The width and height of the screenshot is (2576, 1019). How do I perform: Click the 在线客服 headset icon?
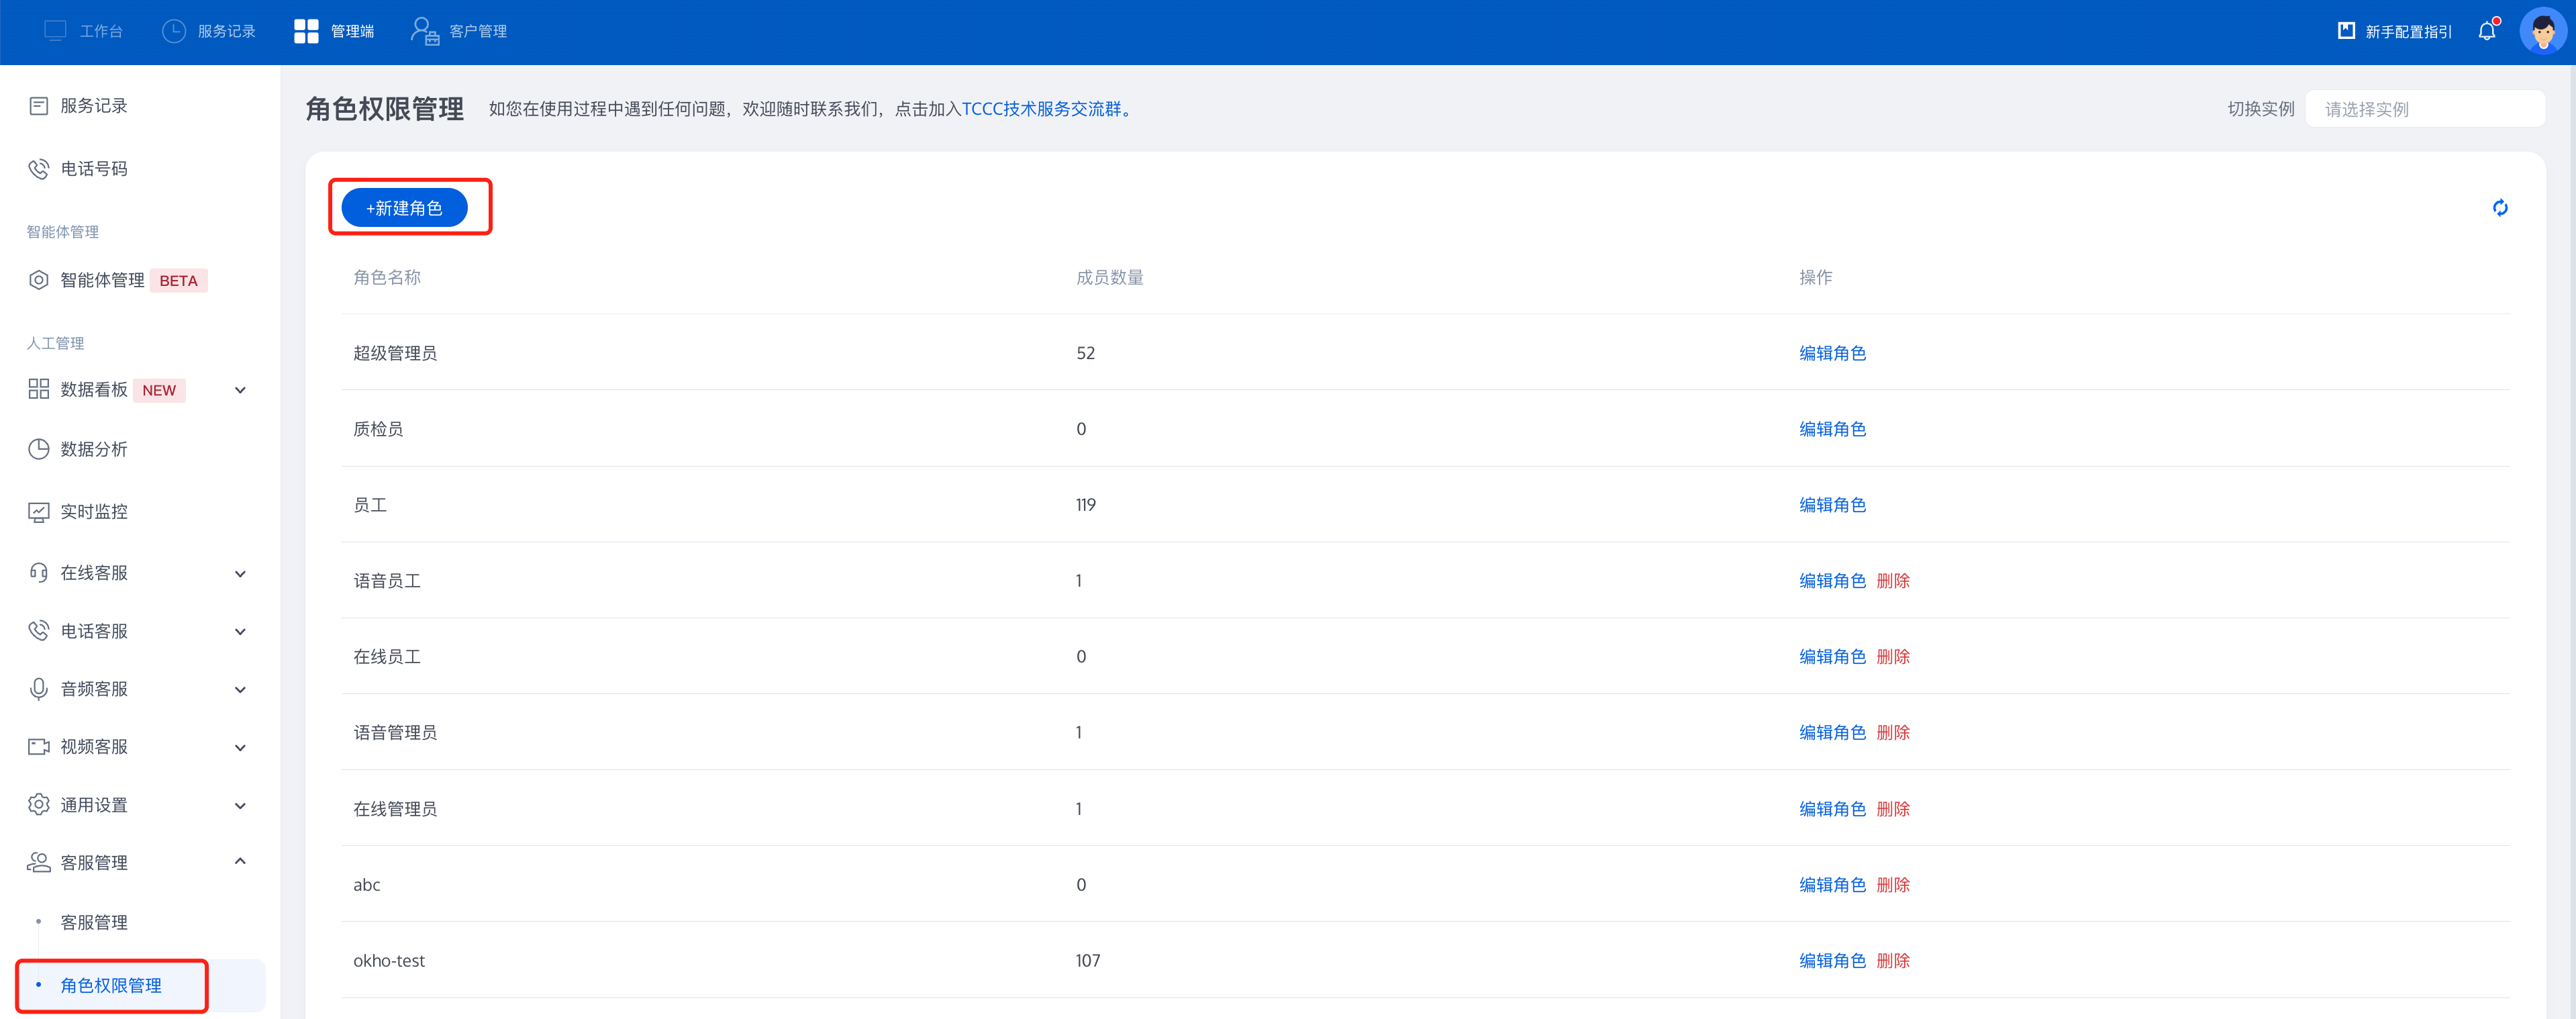39,573
